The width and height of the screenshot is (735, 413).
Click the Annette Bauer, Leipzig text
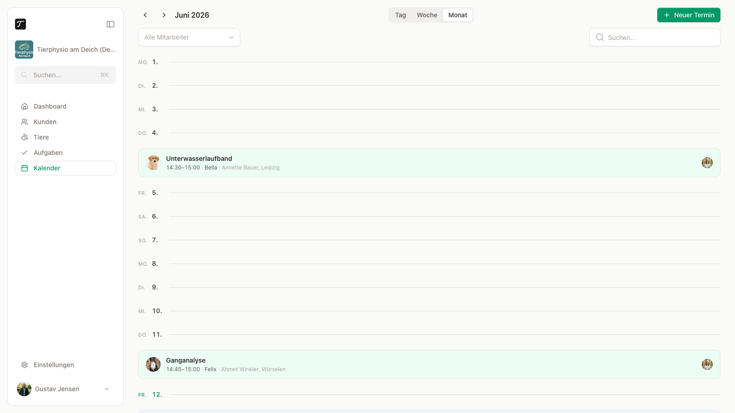point(251,168)
